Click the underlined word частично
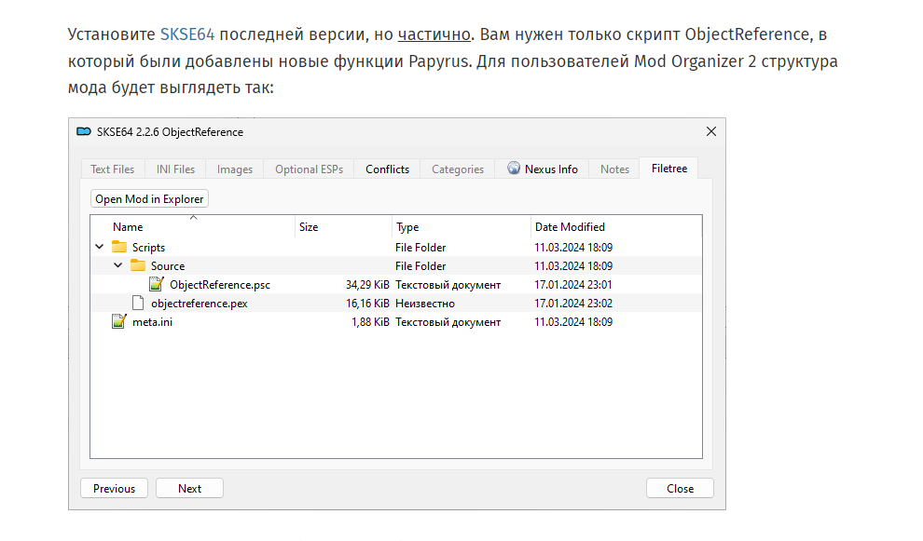The image size is (923, 541). click(x=434, y=34)
